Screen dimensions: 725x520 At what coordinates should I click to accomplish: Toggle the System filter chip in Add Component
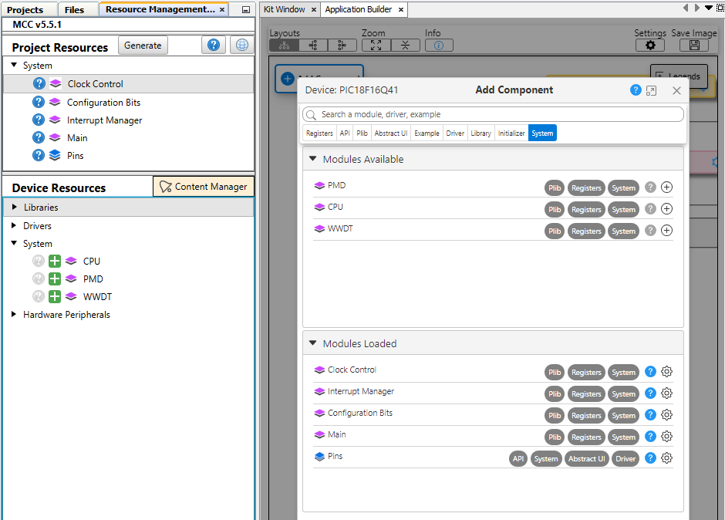click(x=542, y=133)
